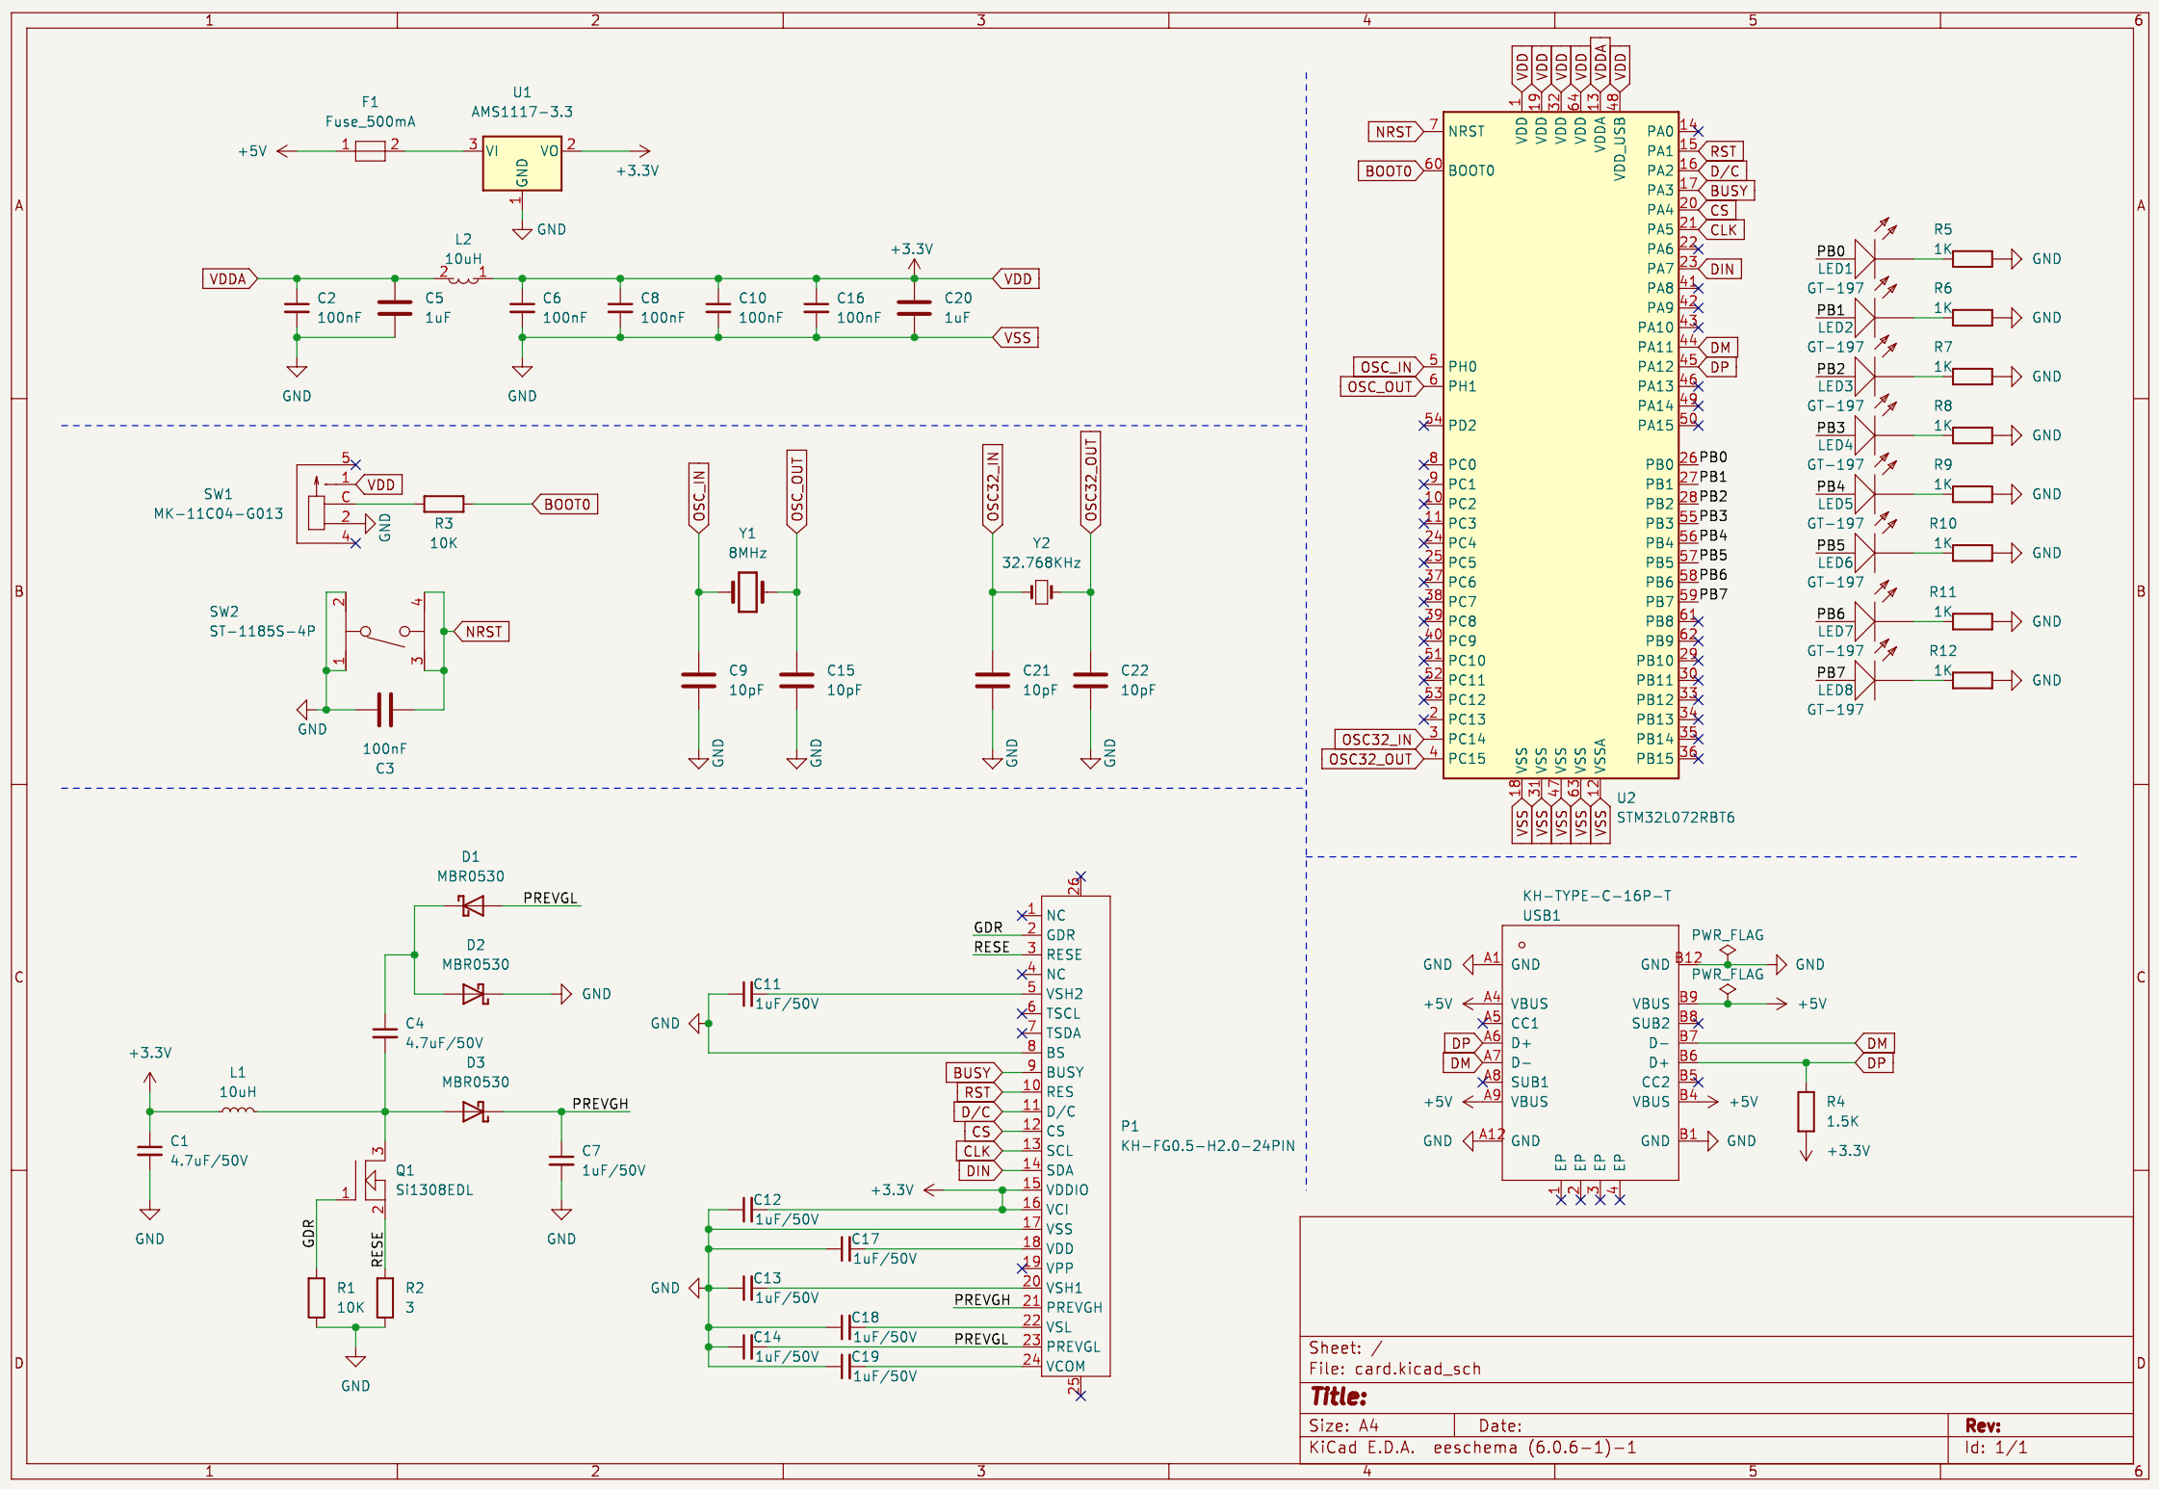
Task: Click the Q1 Si1308EDL MOSFET symbol
Action: click(370, 1180)
